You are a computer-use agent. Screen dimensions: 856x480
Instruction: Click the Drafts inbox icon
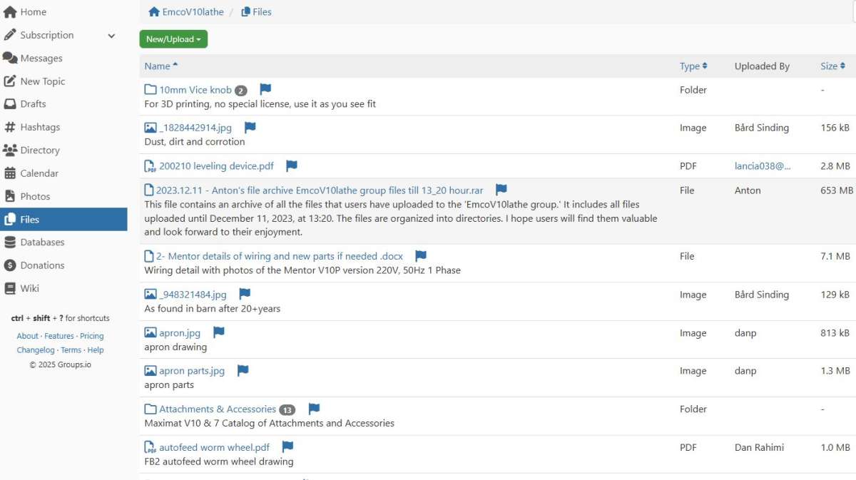point(10,104)
